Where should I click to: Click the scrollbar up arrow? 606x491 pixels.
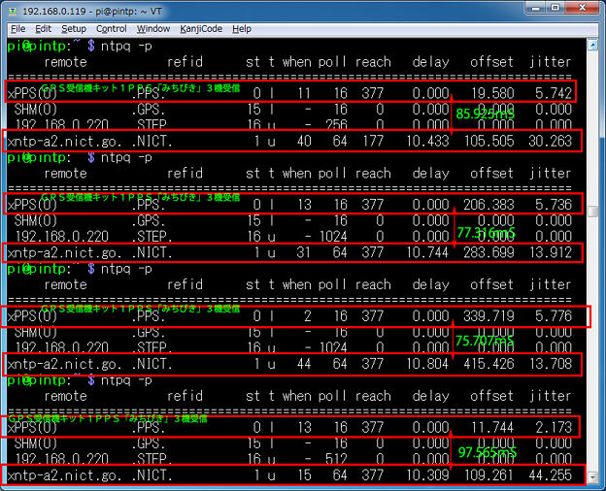point(592,45)
